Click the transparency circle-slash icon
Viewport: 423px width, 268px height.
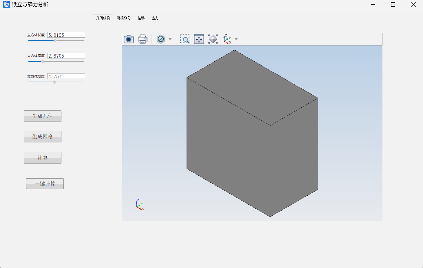click(x=161, y=39)
